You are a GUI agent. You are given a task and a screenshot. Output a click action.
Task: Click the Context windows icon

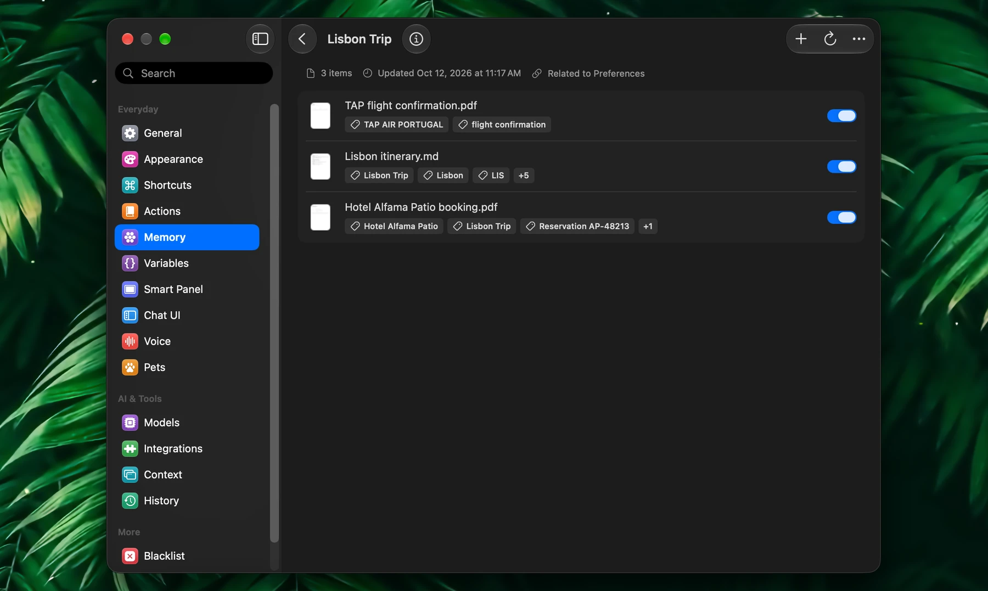130,475
